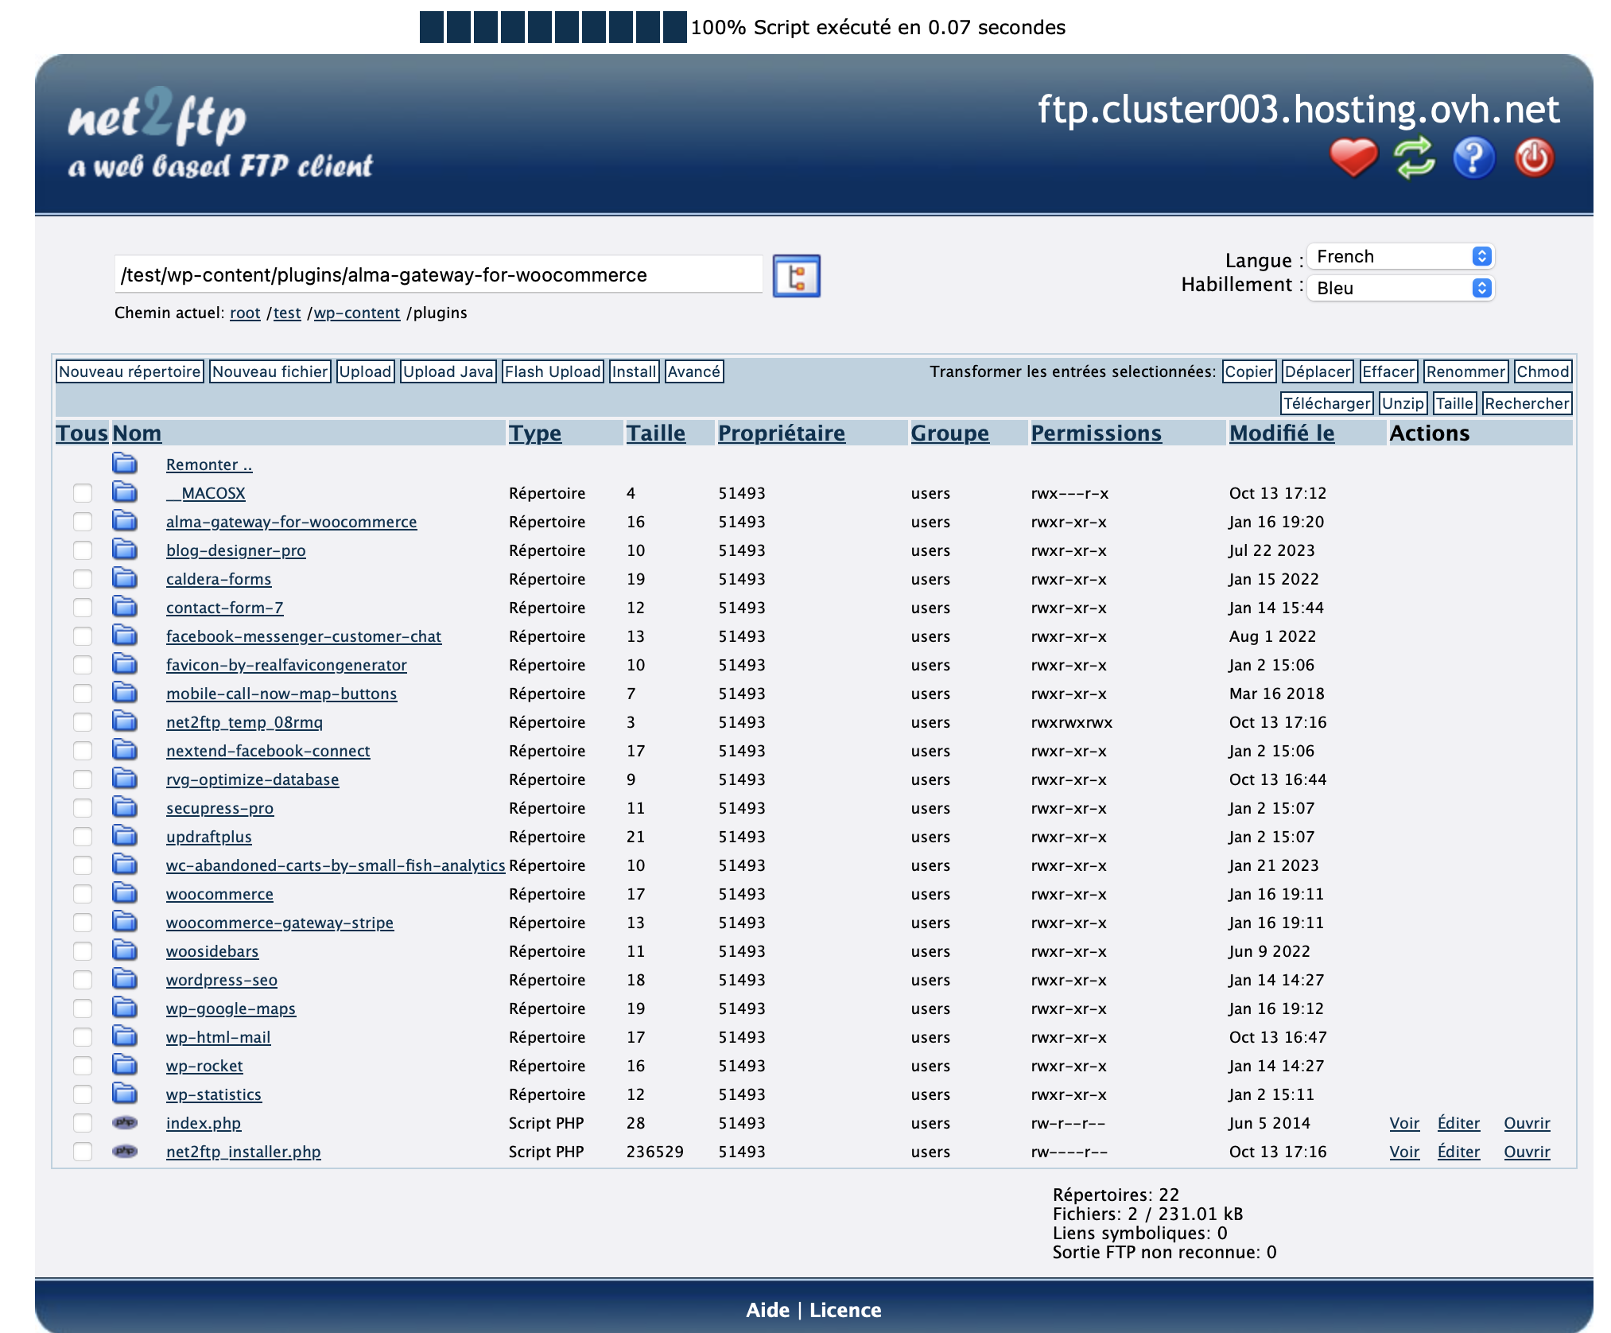The image size is (1611, 1333).
Task: Click the PHP file icon for index.php
Action: coord(125,1122)
